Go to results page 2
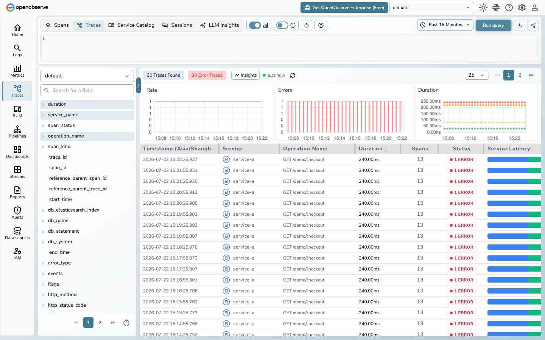 point(520,75)
